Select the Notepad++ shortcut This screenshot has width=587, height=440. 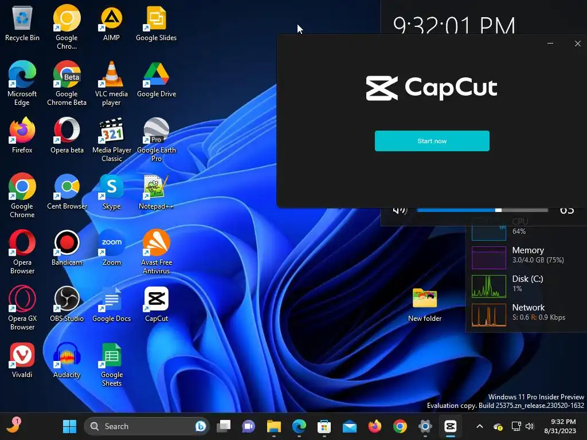[156, 191]
